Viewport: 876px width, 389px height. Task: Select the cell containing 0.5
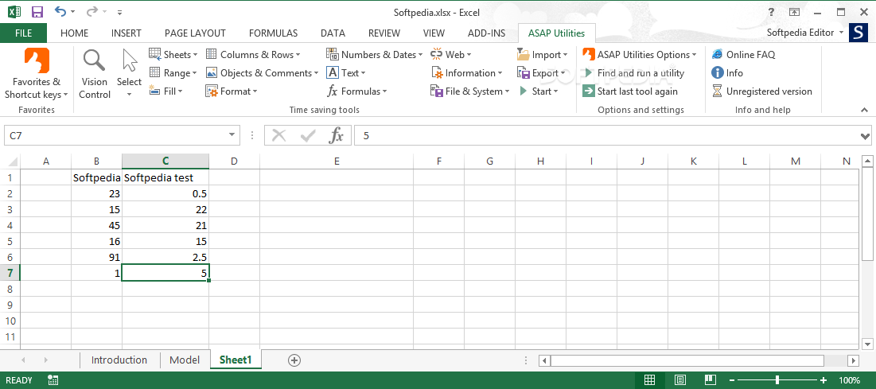(x=165, y=193)
